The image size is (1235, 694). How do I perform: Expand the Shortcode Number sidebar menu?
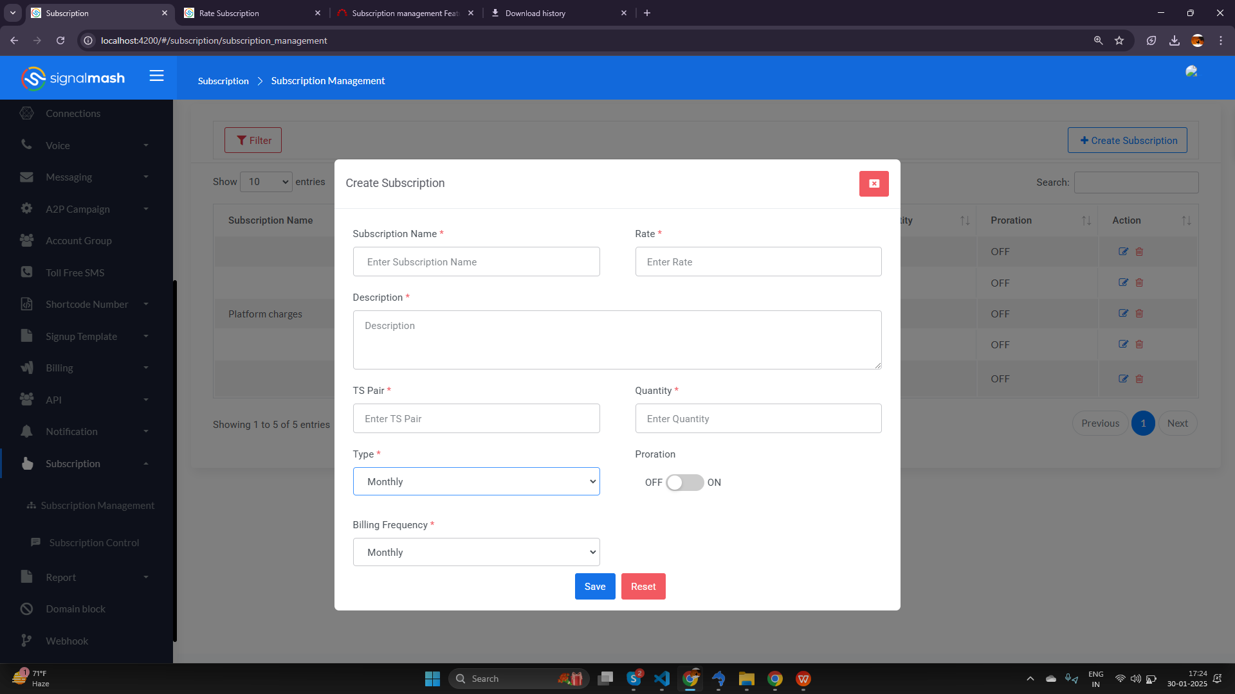pos(86,304)
